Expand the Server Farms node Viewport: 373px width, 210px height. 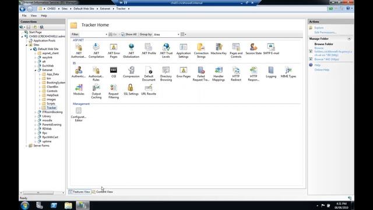(27, 146)
